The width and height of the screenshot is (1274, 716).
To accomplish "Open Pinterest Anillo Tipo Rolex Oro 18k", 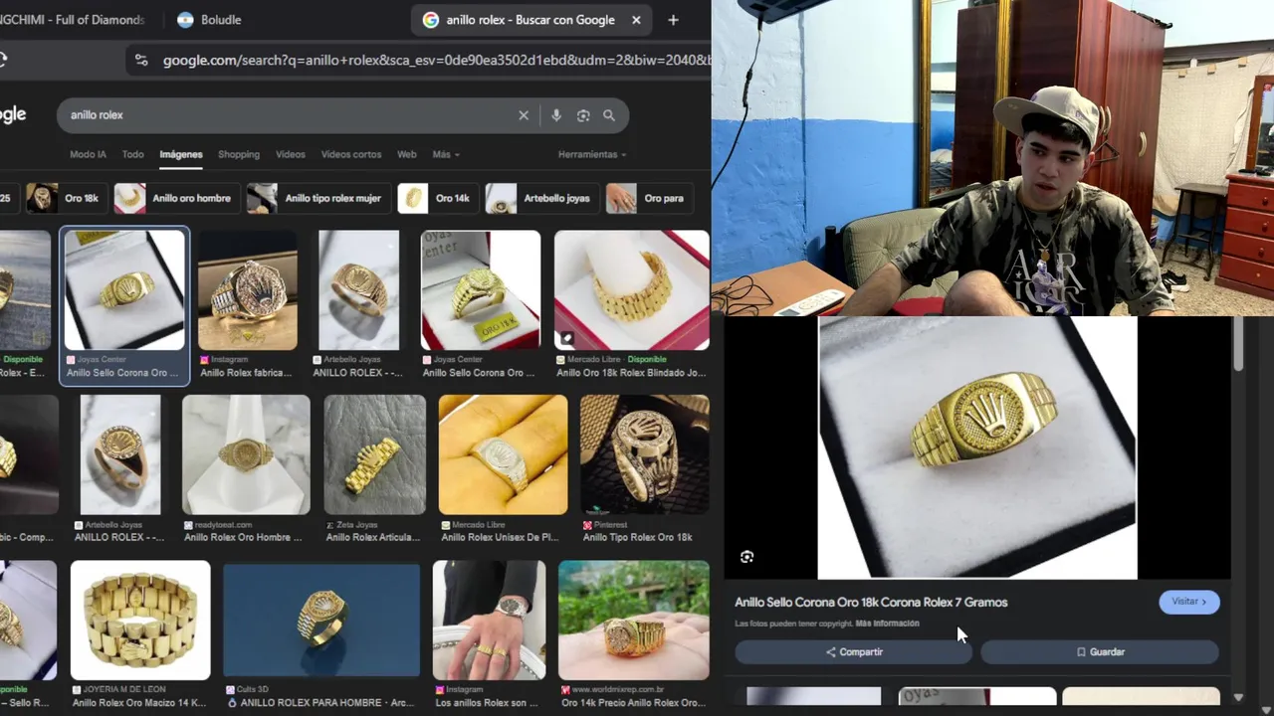I will tap(645, 454).
